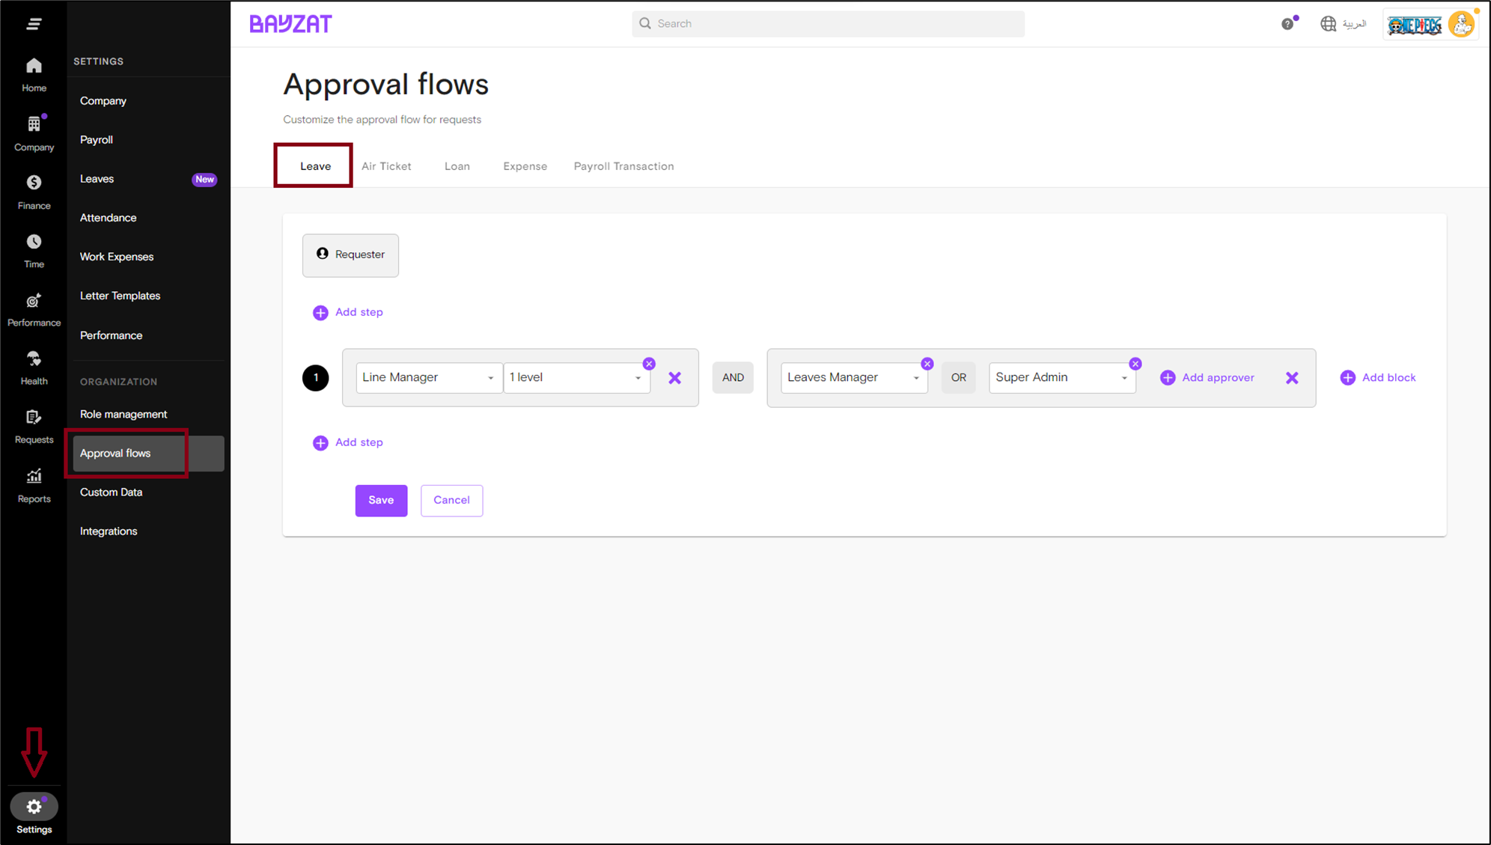Remove the Leaves Manager approver badge

point(927,364)
